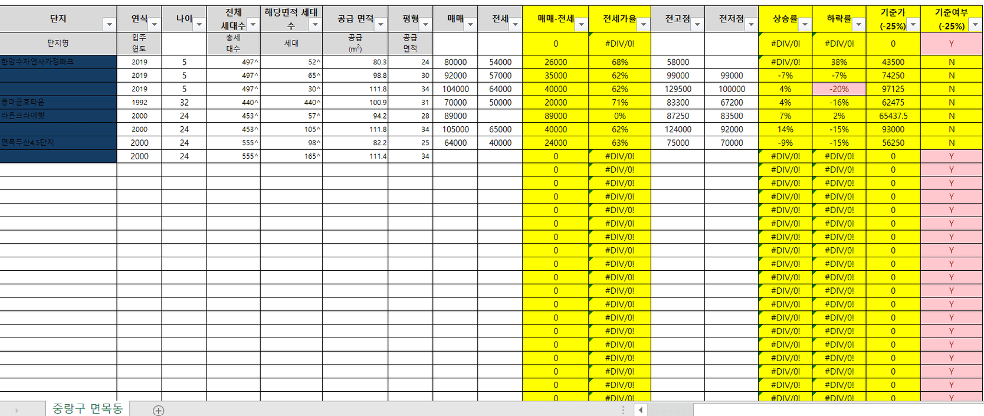This screenshot has width=984, height=416.
Task: Select the 세대수 cell showing 165^
Action: (x=291, y=156)
